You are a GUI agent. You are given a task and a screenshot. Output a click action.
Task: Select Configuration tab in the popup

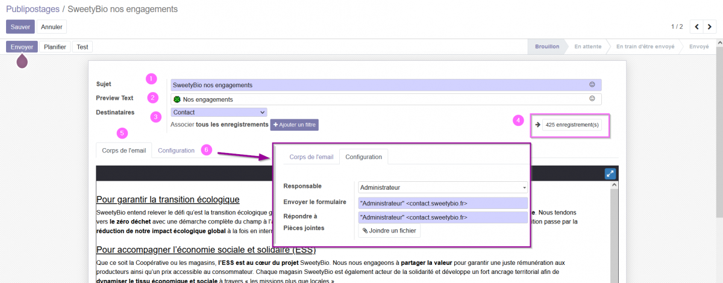[363, 157]
